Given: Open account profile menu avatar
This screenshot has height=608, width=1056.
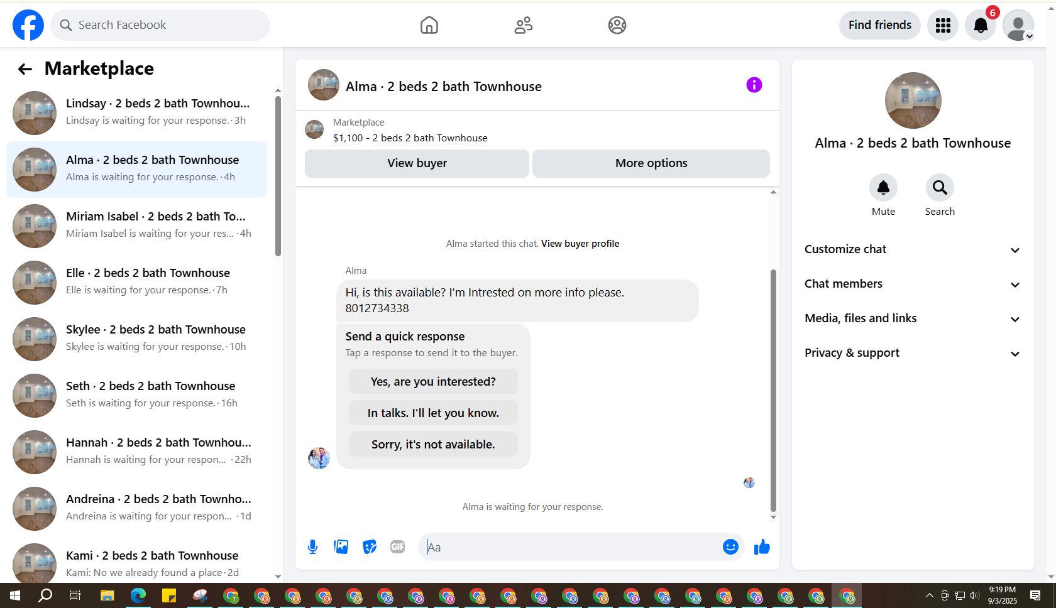Looking at the screenshot, I should pos(1018,25).
